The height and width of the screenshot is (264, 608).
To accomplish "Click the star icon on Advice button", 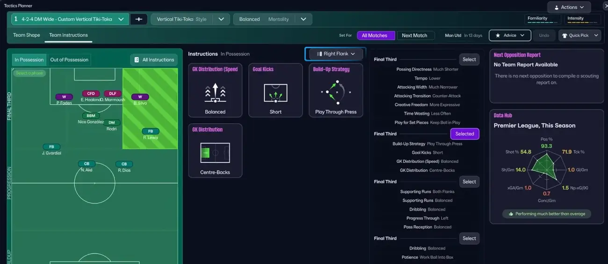I will [498, 36].
